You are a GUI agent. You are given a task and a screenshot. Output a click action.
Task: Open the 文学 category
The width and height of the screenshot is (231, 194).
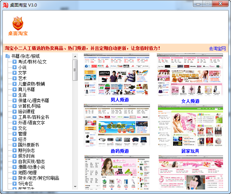pos(22,73)
